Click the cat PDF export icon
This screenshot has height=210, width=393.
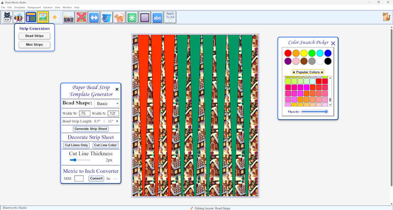pyautogui.click(x=7, y=17)
